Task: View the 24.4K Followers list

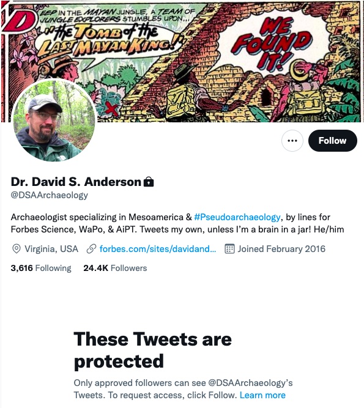Action: point(115,268)
